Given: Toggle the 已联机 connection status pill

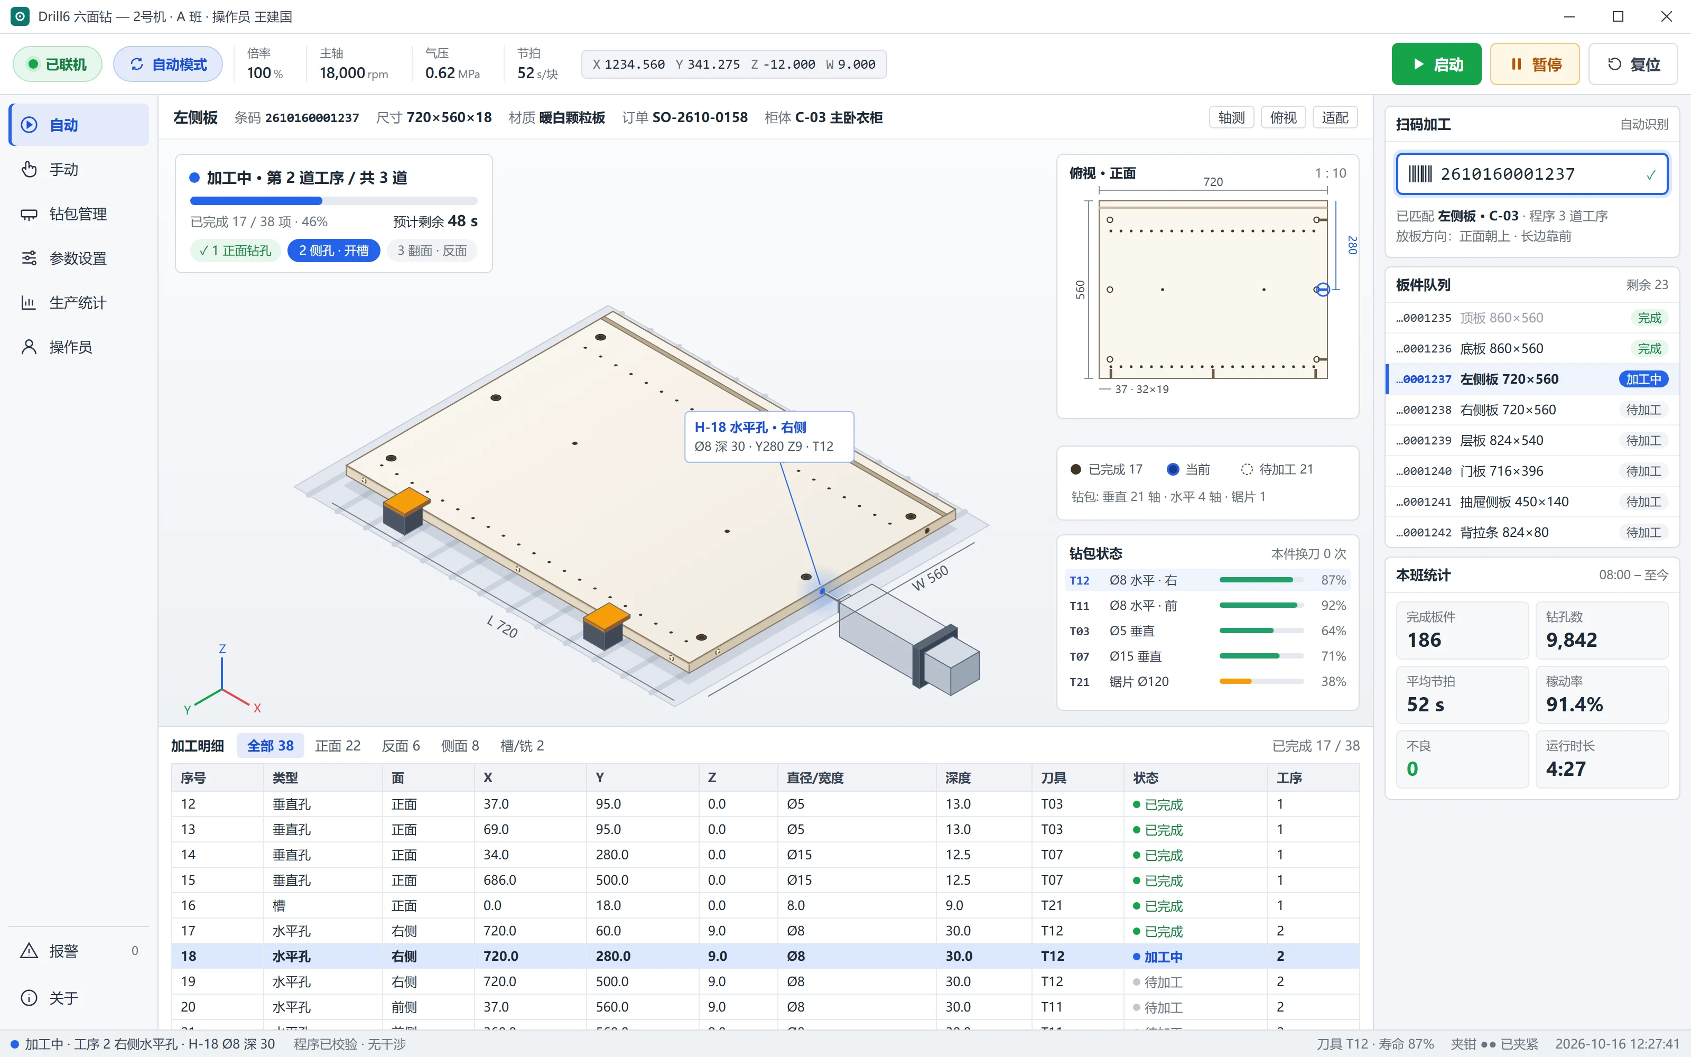Looking at the screenshot, I should pos(57,64).
